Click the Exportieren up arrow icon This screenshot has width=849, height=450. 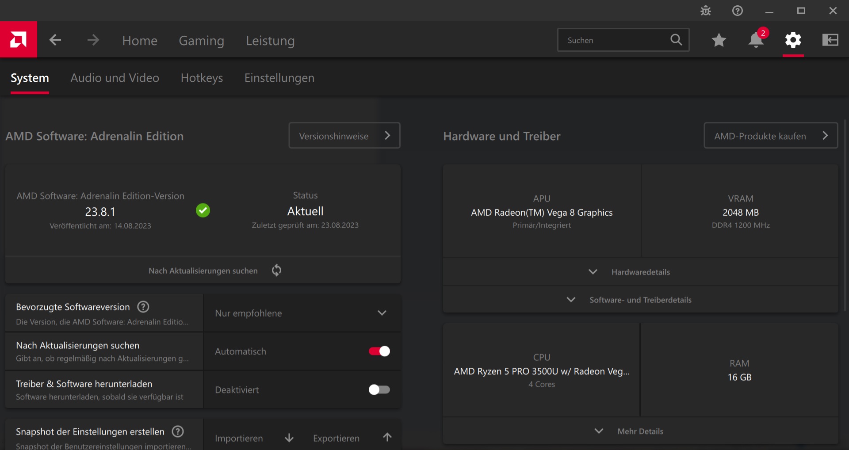(387, 437)
